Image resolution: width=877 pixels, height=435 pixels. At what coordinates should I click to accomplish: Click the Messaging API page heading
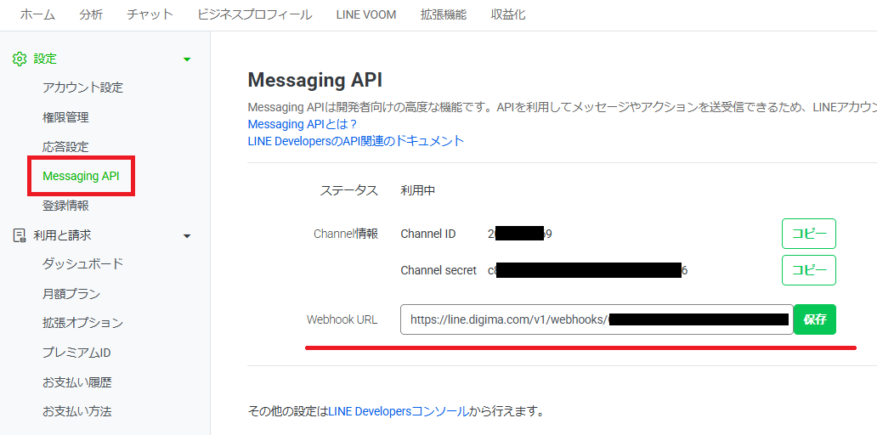pos(315,80)
